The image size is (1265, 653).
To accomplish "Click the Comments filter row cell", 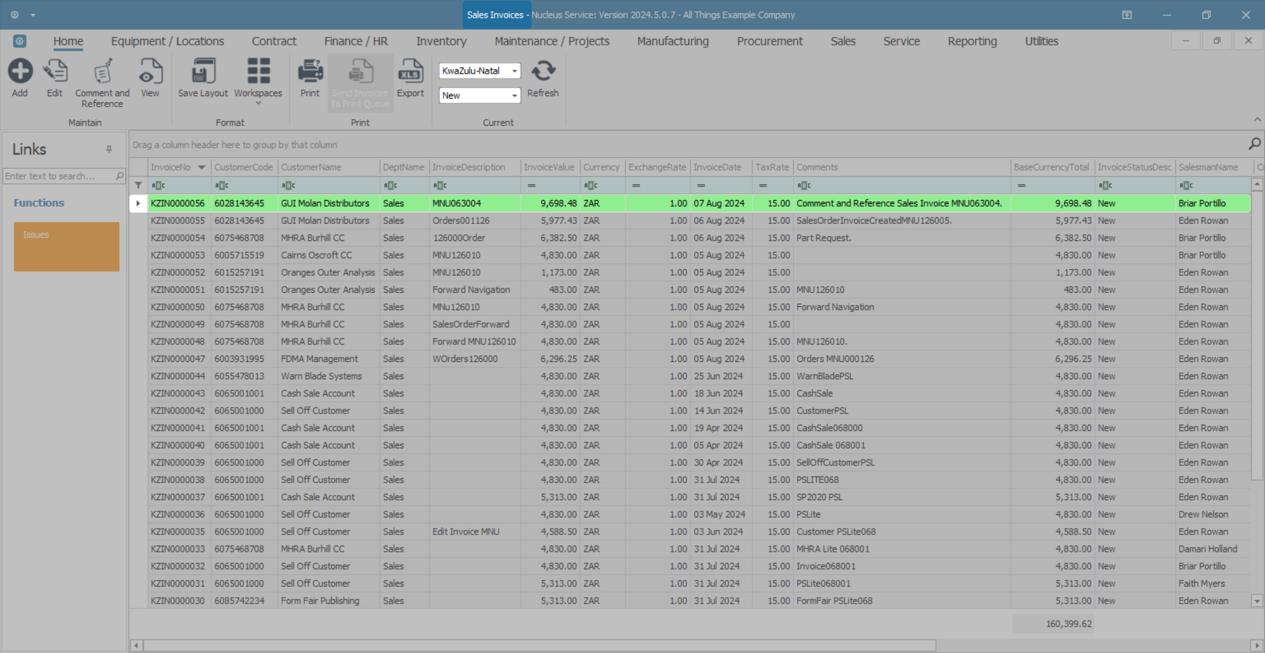I will click(902, 186).
